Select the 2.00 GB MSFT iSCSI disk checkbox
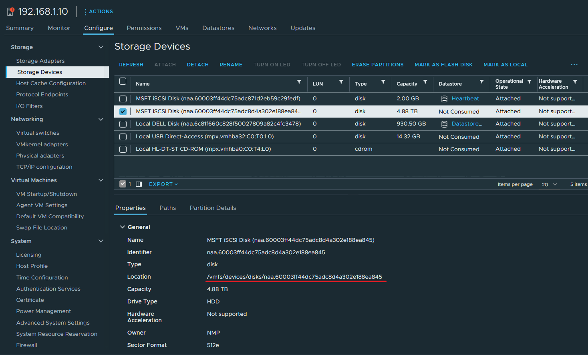Viewport: 588px width, 355px height. pyautogui.click(x=123, y=98)
